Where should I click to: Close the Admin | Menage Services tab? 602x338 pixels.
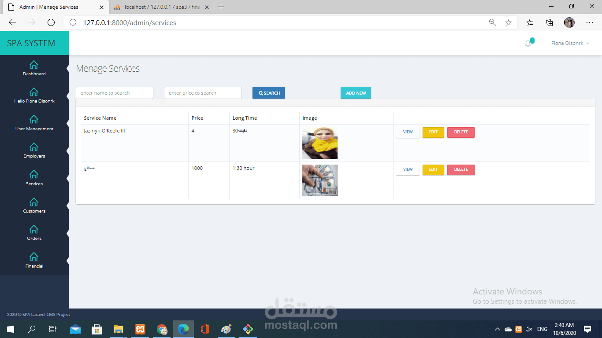tap(102, 7)
